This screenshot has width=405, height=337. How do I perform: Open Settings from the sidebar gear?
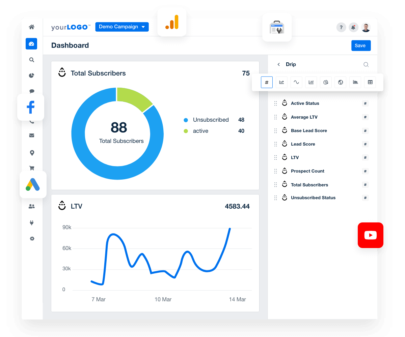(x=32, y=239)
